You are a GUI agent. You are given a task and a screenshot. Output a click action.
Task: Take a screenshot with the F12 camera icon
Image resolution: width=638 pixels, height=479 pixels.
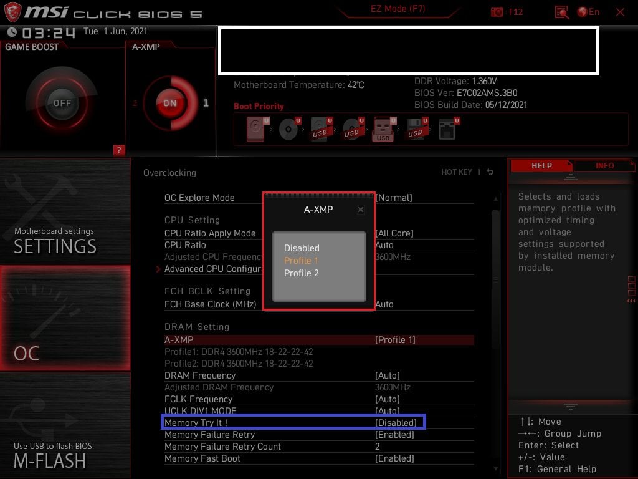(497, 12)
